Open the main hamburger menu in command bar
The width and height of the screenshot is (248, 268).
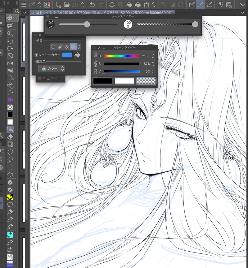(x=24, y=5)
